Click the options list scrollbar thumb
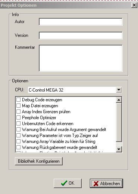This screenshot has height=194, width=138. 119,122
